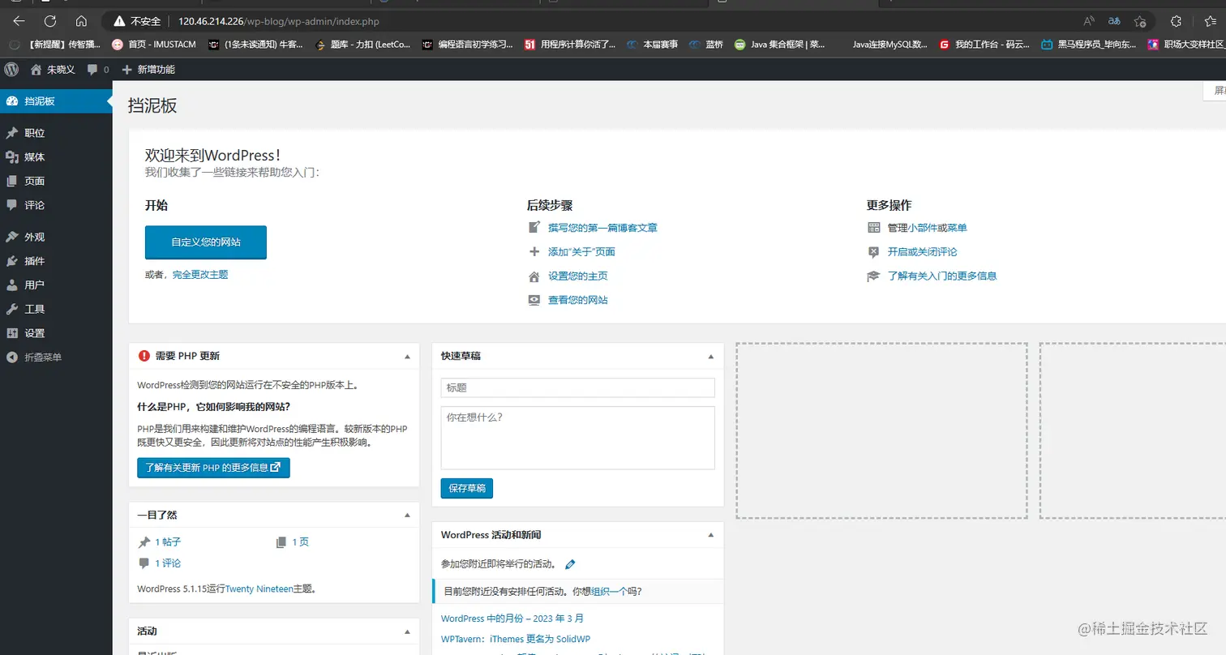The height and width of the screenshot is (655, 1226).
Task: Open 媒体 in sidebar menu
Action: pyautogui.click(x=56, y=157)
